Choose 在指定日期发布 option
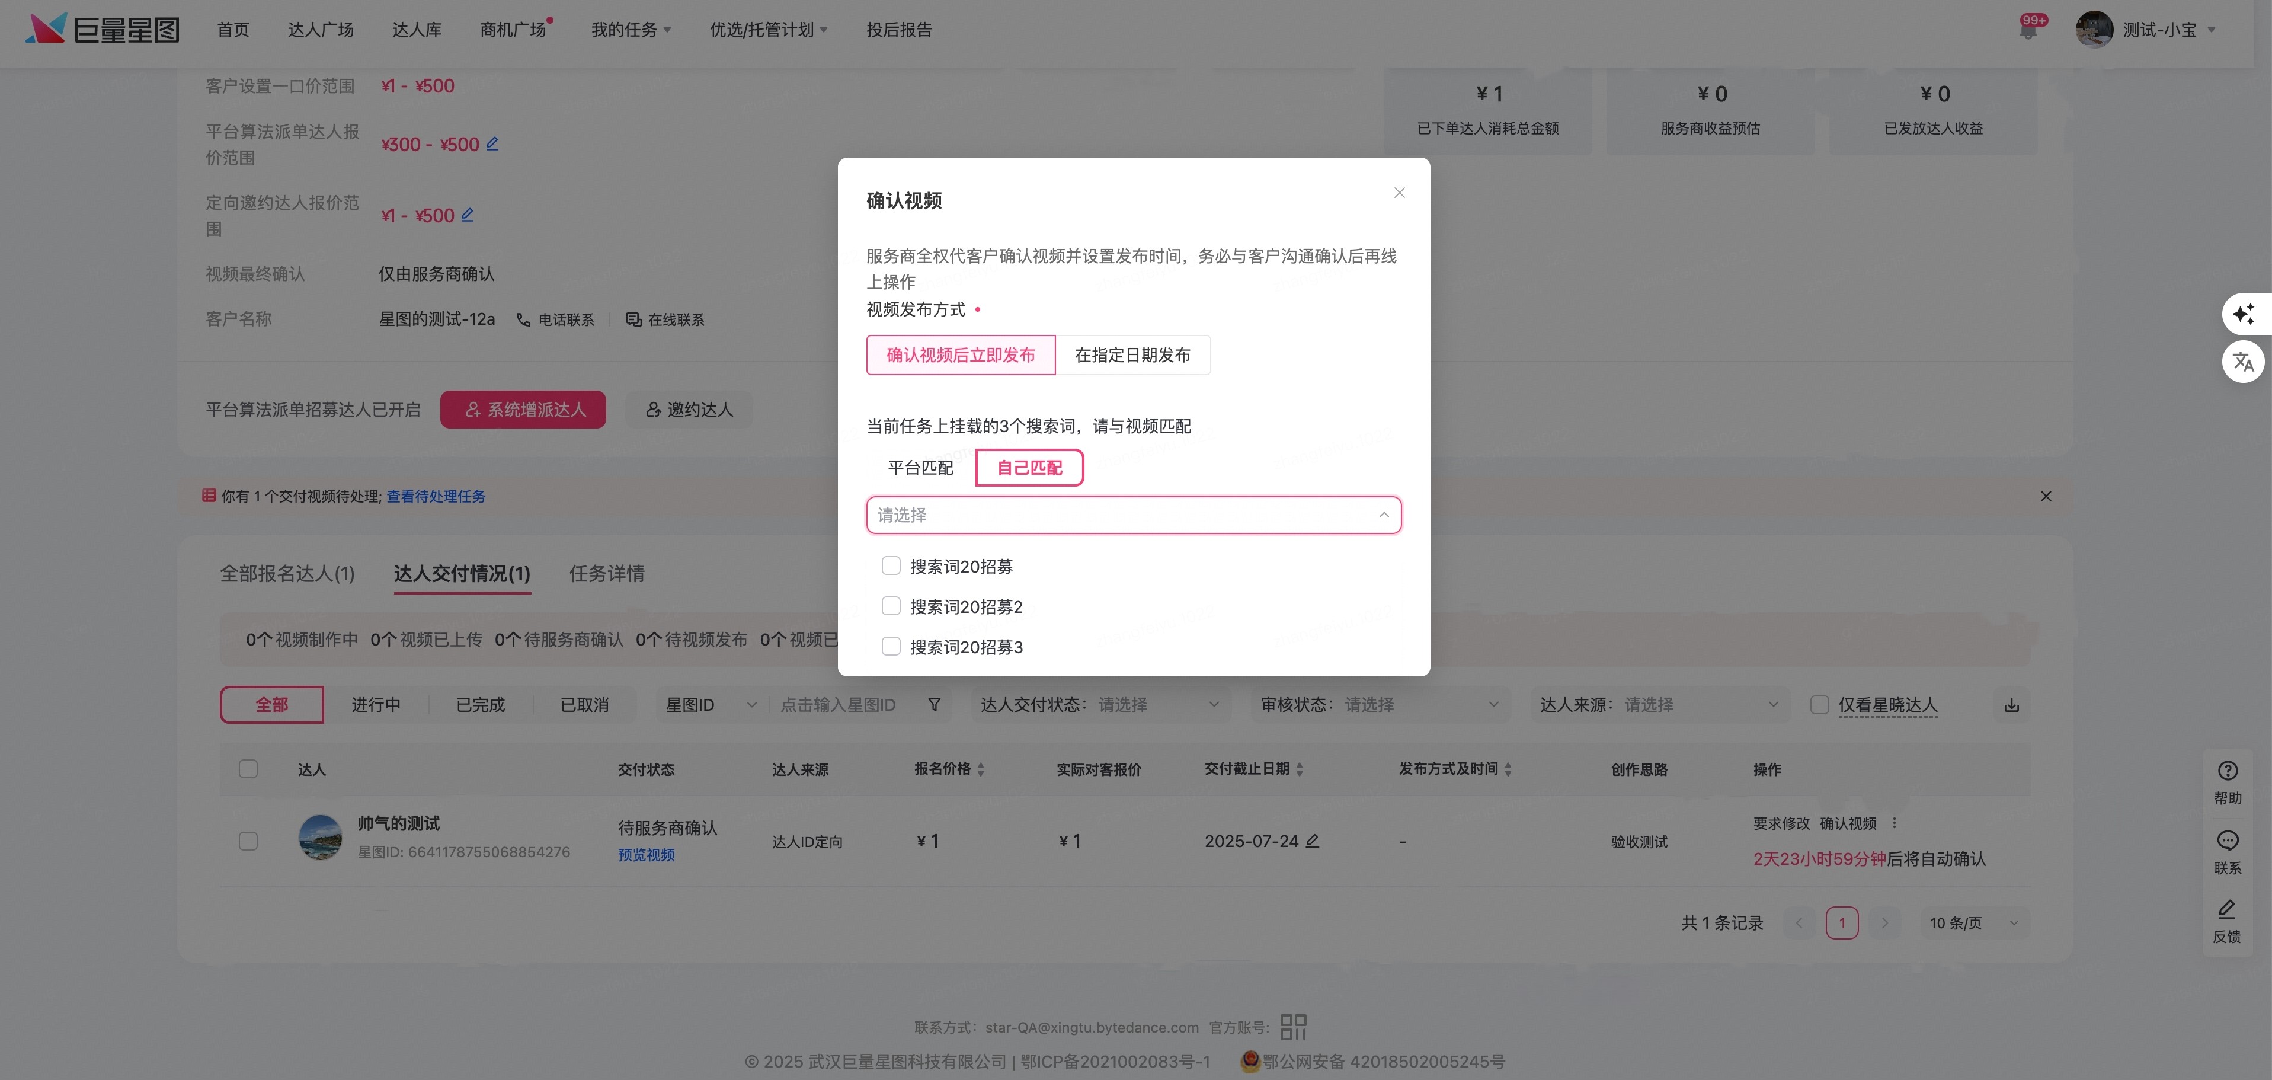 [x=1132, y=354]
